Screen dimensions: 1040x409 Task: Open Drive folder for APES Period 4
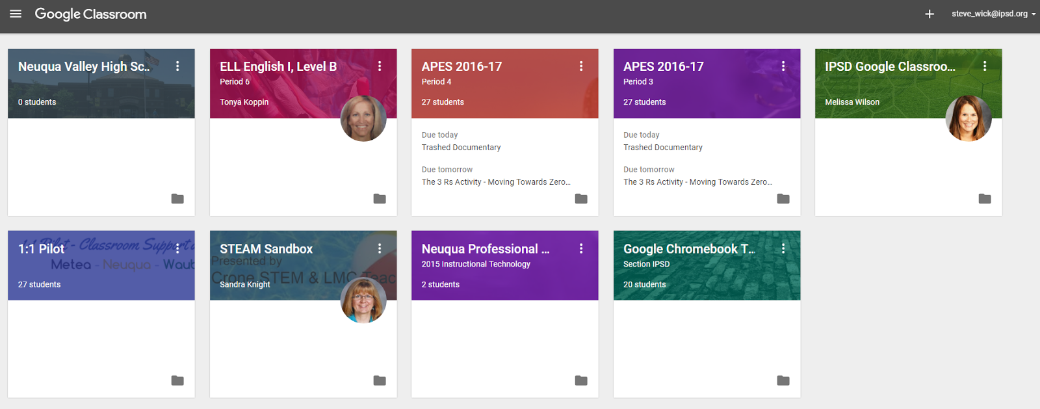[x=581, y=198]
